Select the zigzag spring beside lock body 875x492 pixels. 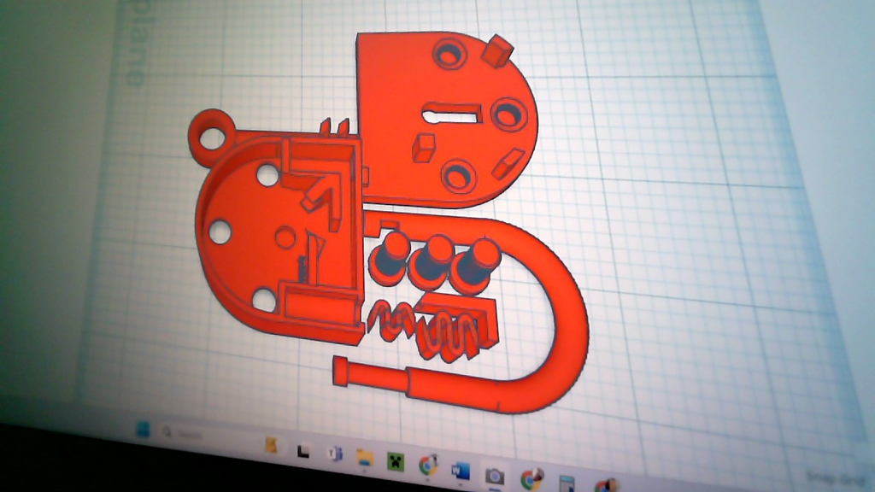391,321
